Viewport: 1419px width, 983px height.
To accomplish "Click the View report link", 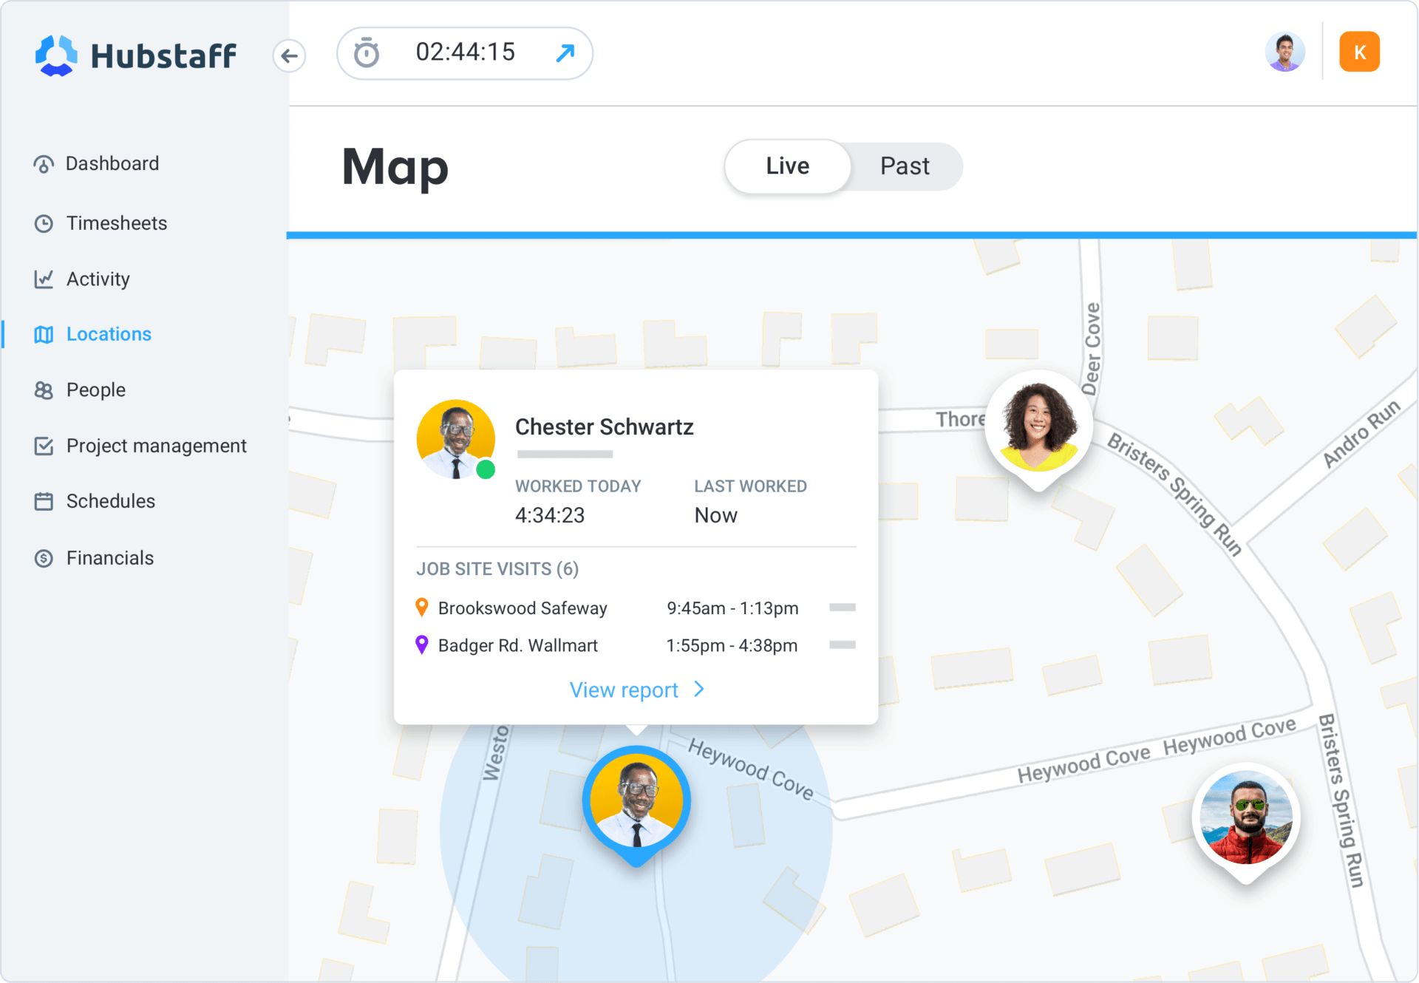I will [x=624, y=690].
